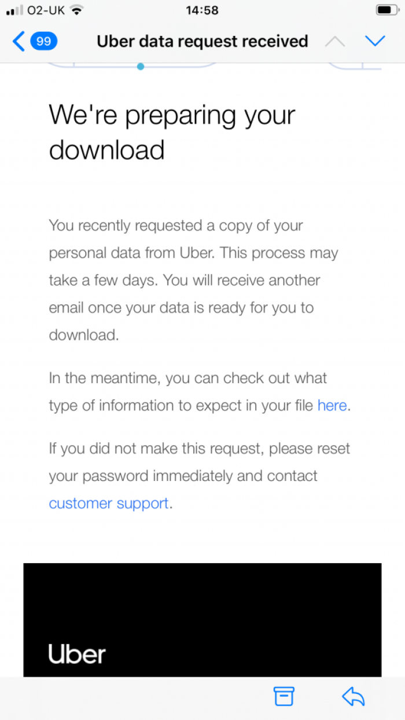This screenshot has height=720, width=405.
Task: Tap the Uber logo in the email footer
Action: pyautogui.click(x=76, y=653)
